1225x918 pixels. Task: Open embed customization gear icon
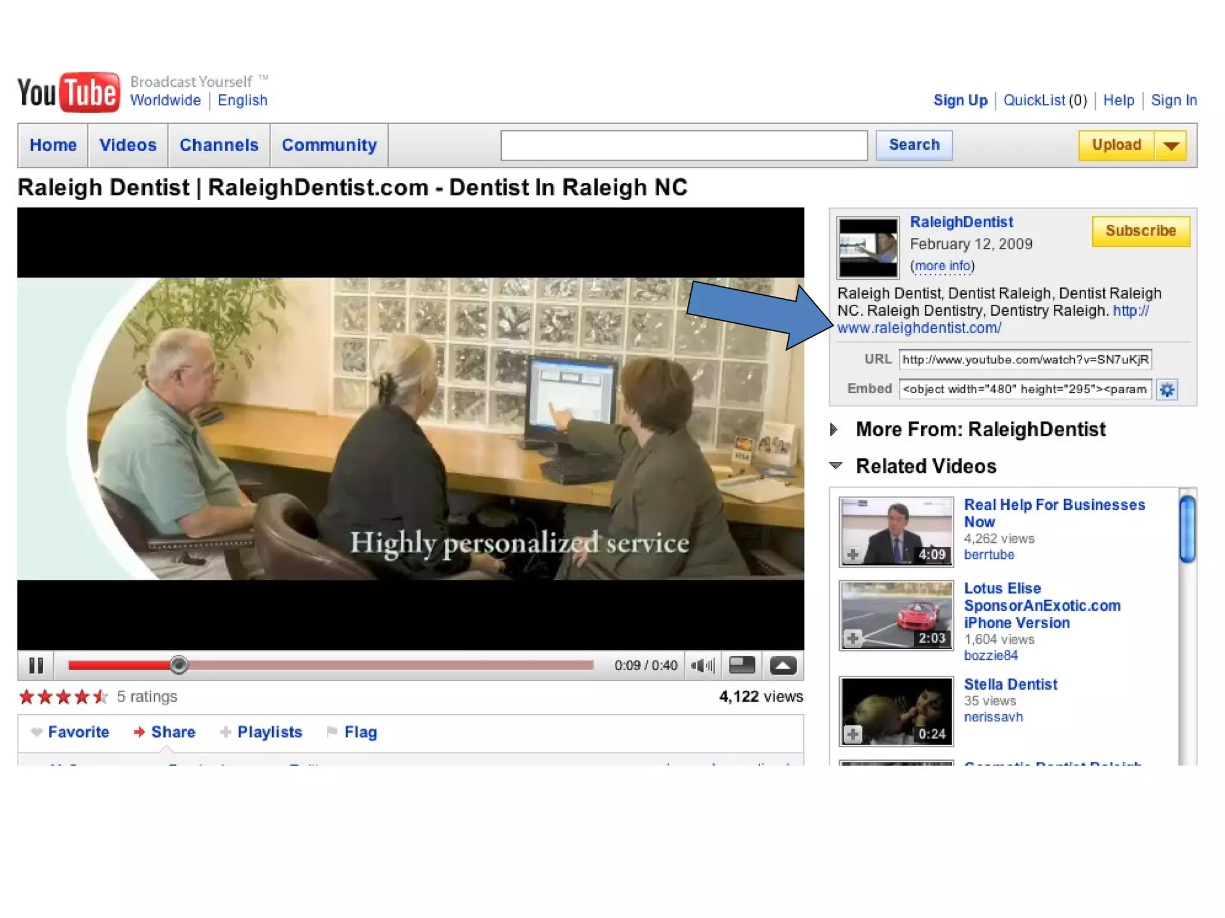[x=1166, y=390]
